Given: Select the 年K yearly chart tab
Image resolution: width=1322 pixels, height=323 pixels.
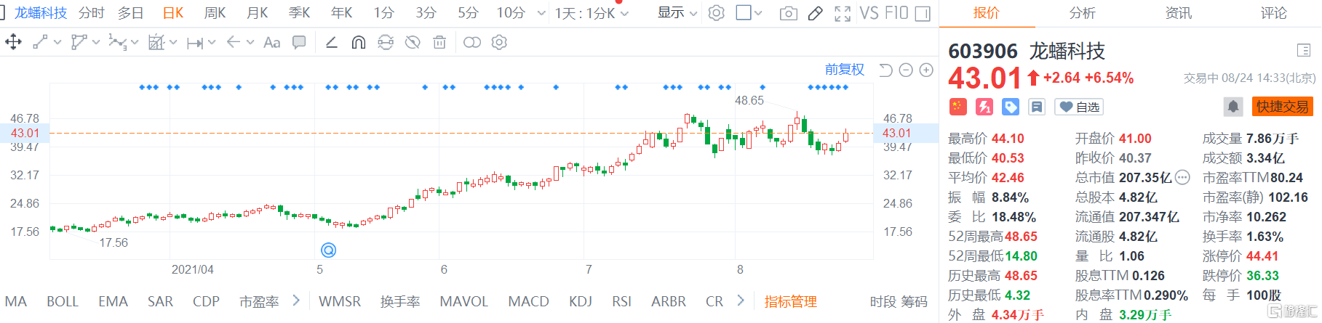Looking at the screenshot, I should (x=342, y=13).
